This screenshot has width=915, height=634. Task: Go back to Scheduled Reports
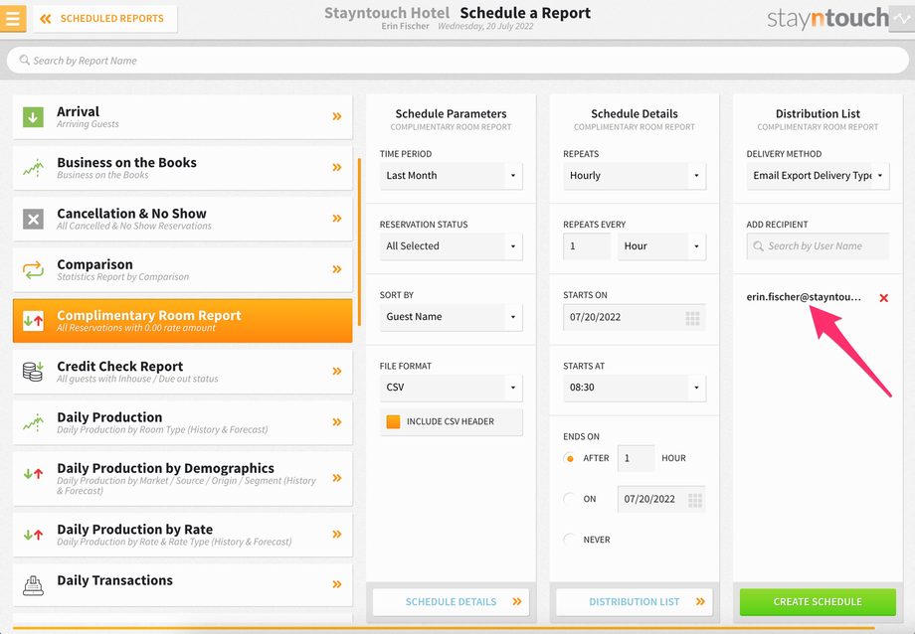coord(105,19)
